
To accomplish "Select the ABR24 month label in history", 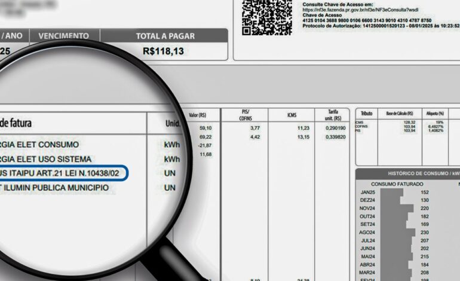I will [x=367, y=264].
